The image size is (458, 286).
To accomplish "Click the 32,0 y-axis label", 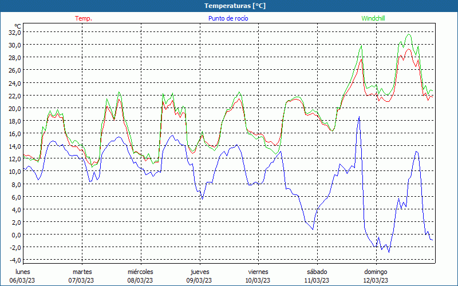I will click(x=15, y=33).
